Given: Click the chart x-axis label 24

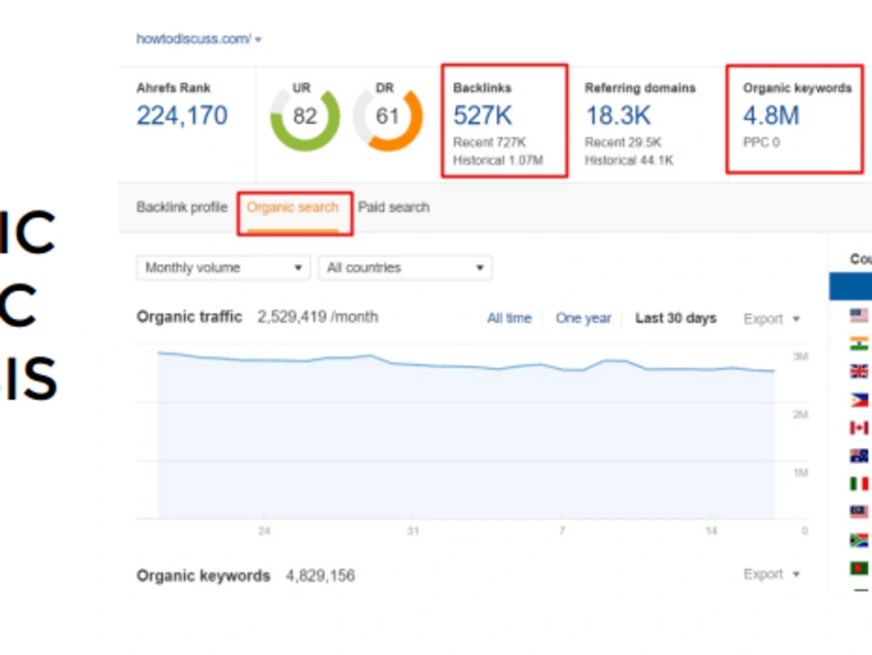Looking at the screenshot, I should tap(264, 531).
